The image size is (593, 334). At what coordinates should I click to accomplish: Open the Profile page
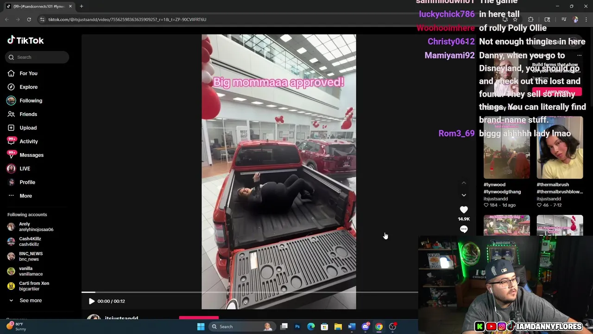(27, 182)
